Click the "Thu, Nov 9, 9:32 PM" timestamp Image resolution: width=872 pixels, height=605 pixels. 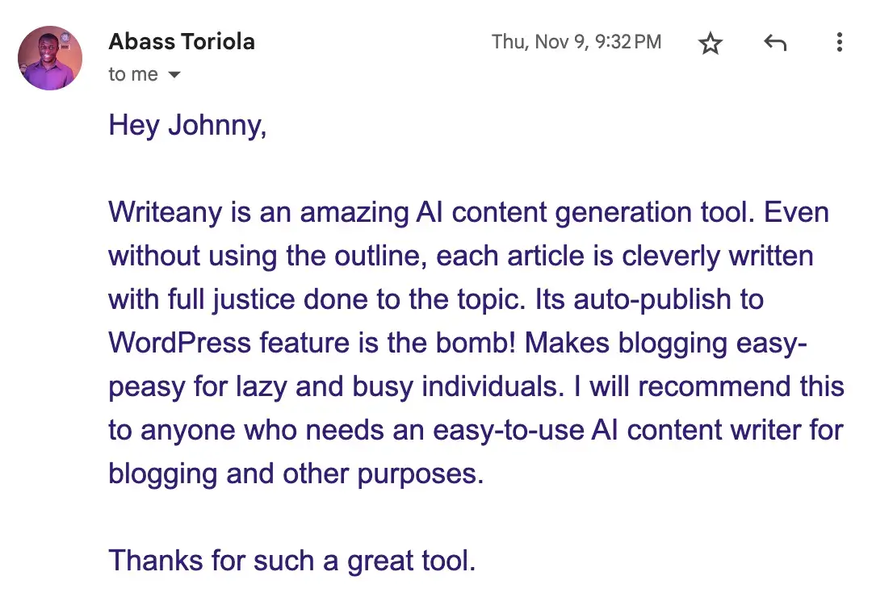(576, 42)
